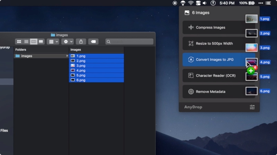Open the volume control in menu bar
The height and width of the screenshot is (155, 277).
(x=205, y=3)
